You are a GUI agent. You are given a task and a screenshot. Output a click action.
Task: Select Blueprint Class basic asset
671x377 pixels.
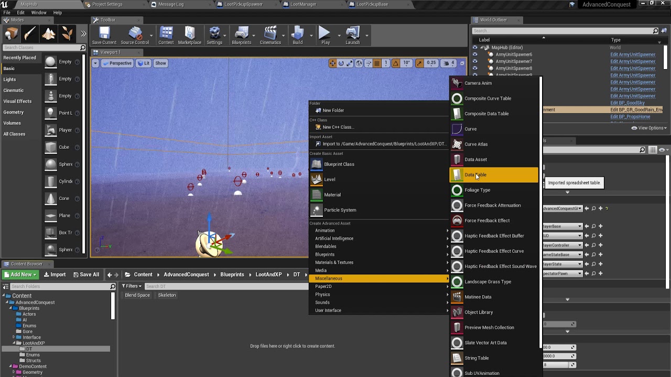coord(377,164)
